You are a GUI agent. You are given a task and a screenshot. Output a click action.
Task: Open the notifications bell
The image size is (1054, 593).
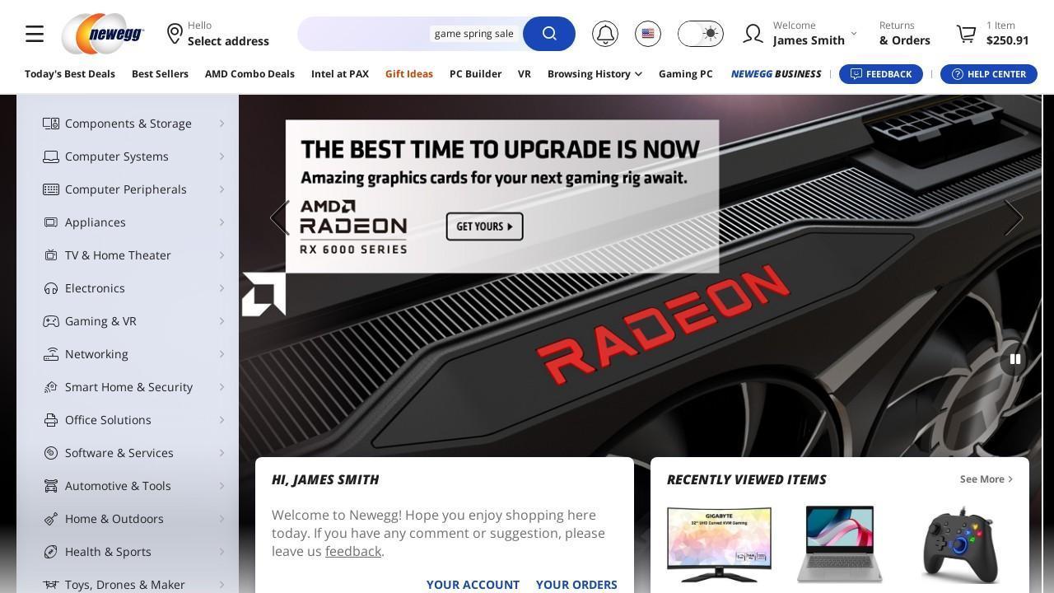pos(605,34)
